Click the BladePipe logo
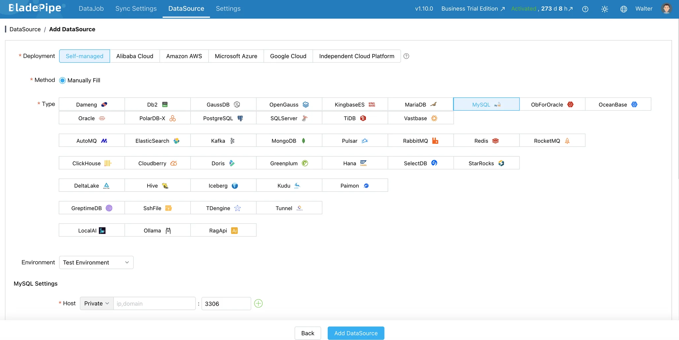This screenshot has height=340, width=679. coord(35,8)
